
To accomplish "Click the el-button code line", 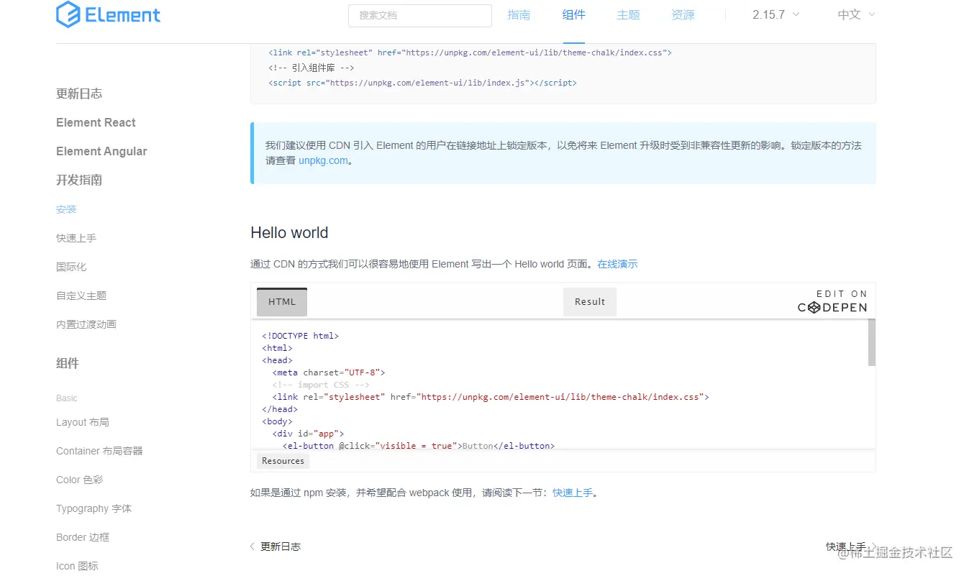I will 419,446.
